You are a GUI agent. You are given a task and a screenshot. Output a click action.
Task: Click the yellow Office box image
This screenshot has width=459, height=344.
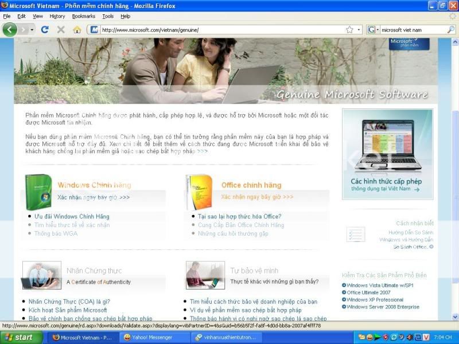(199, 192)
